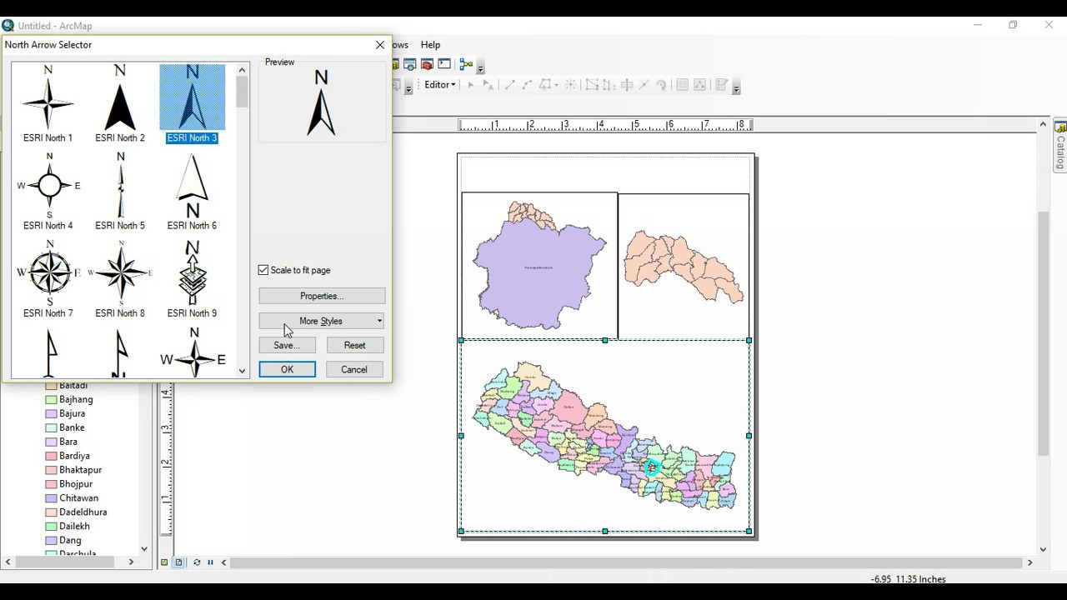Select the Point construction tool
This screenshot has width=1067, height=600.
pyautogui.click(x=571, y=85)
